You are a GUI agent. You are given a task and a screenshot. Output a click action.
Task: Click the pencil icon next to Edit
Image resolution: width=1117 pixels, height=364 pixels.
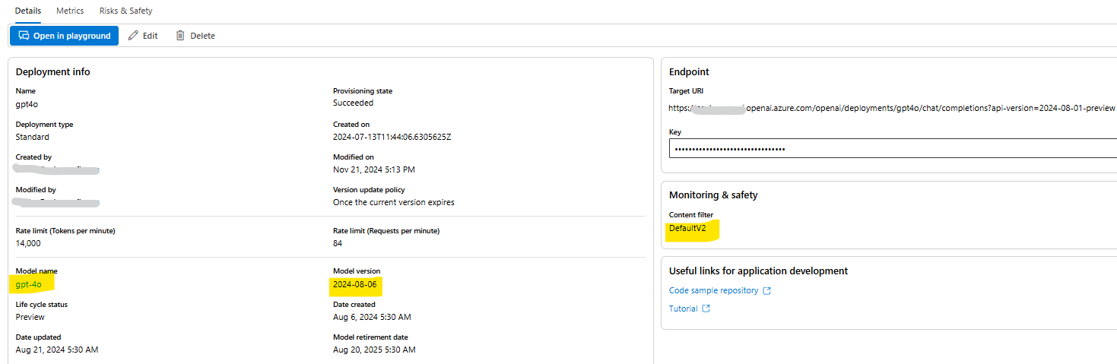tap(134, 36)
